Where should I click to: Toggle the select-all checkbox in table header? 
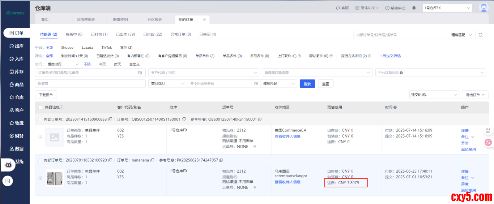(41, 107)
